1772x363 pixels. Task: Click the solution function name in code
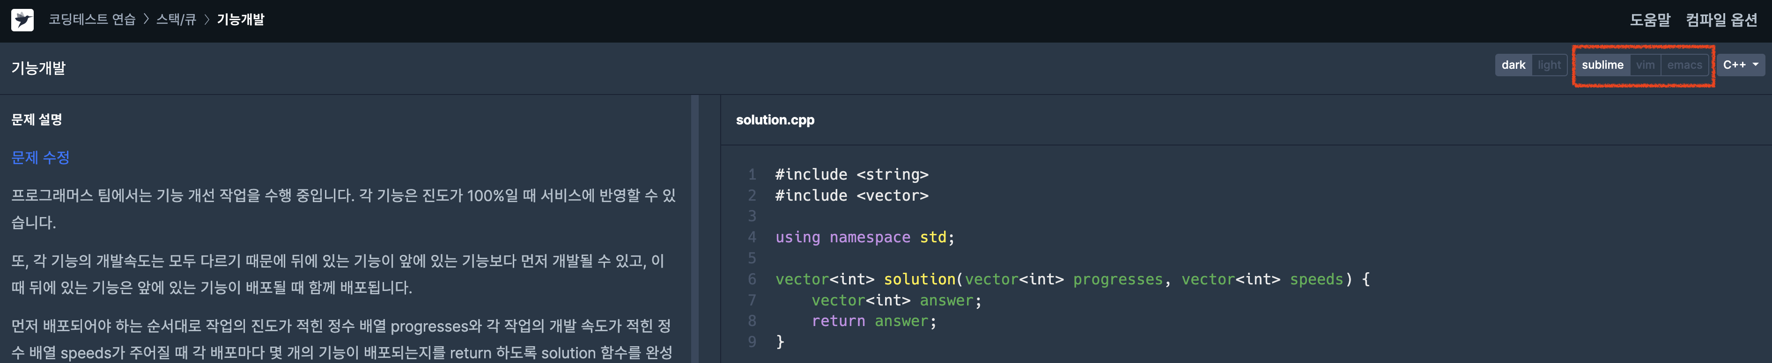(919, 279)
